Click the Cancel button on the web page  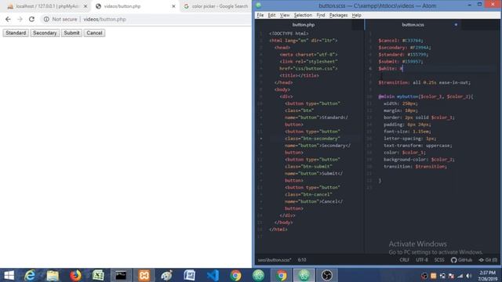[94, 33]
